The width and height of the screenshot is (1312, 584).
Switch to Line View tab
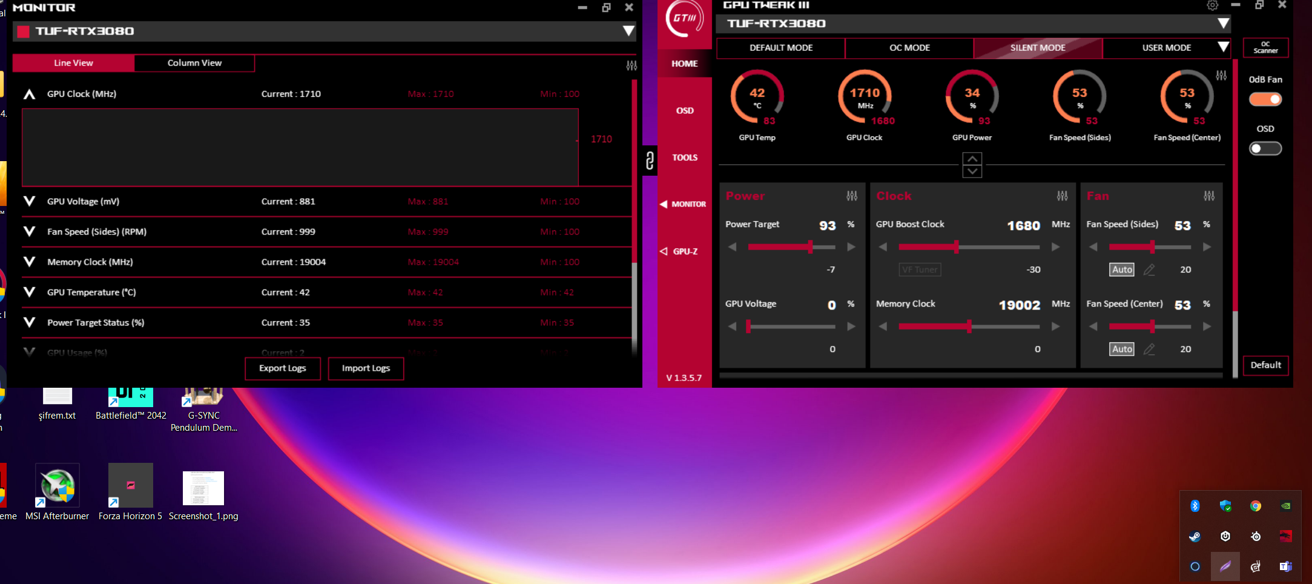click(x=73, y=63)
